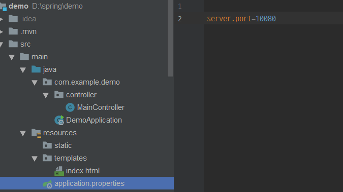Select application.properties file name

point(89,184)
